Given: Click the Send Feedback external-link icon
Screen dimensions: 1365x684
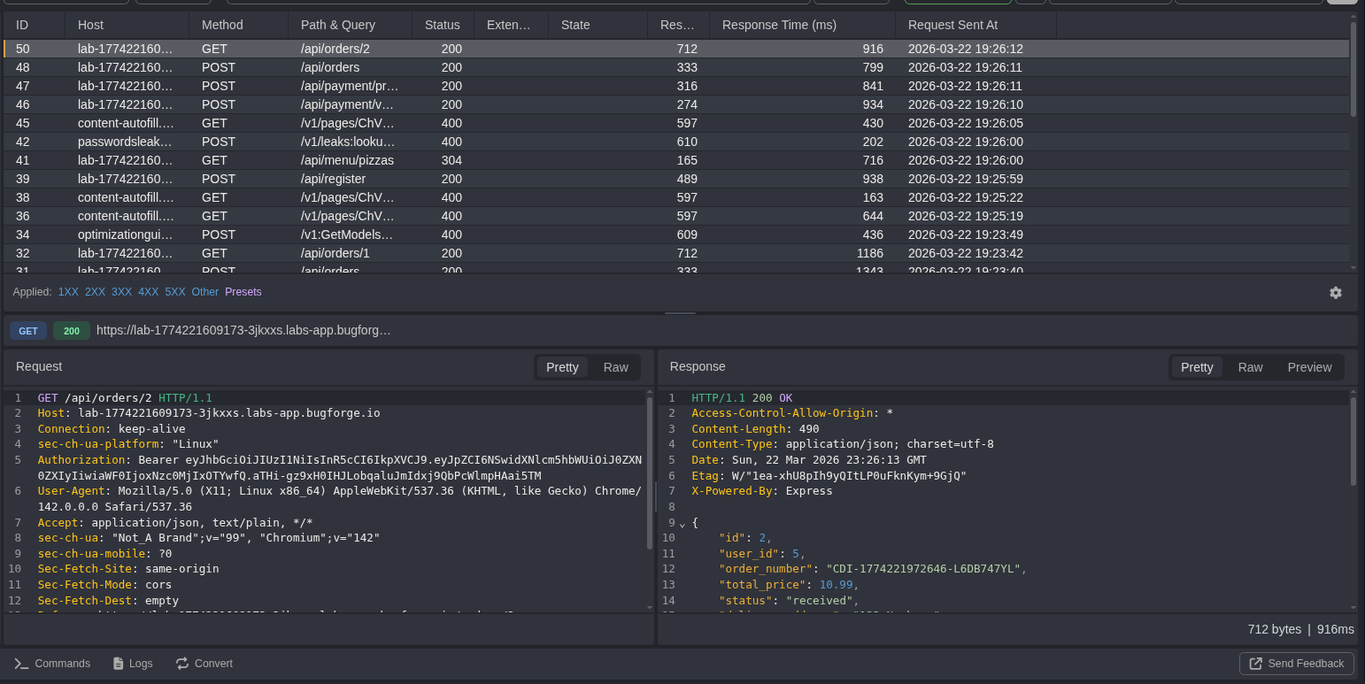Looking at the screenshot, I should pyautogui.click(x=1255, y=664).
